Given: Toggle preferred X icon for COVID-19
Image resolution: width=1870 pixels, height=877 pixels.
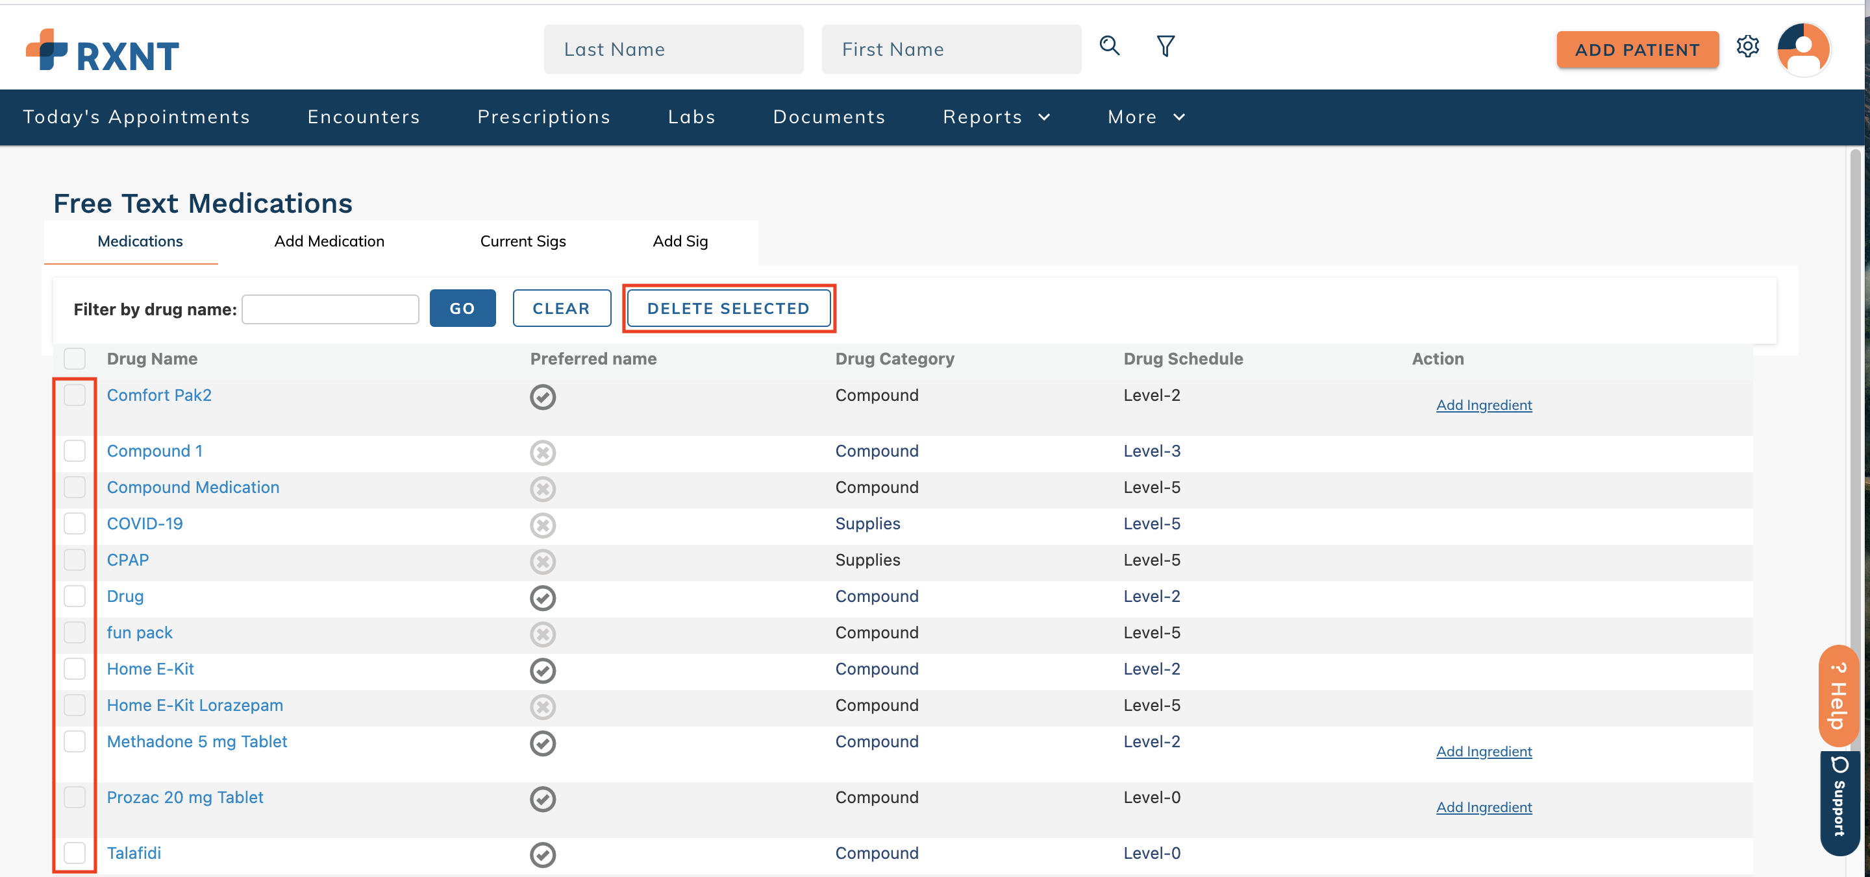Looking at the screenshot, I should pyautogui.click(x=542, y=525).
